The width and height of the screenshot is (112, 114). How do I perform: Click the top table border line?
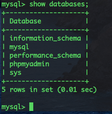tap(45, 13)
